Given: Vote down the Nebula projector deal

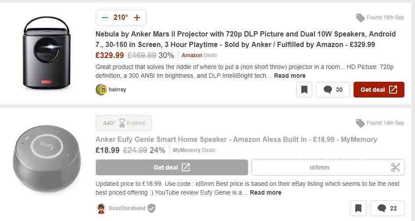Looking at the screenshot, I should pyautogui.click(x=105, y=18).
